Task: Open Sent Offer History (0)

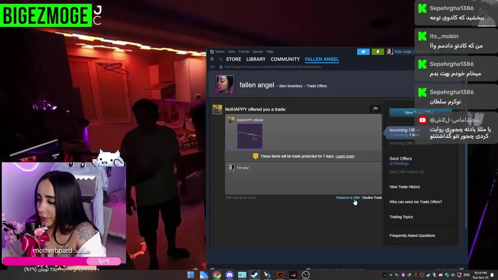Action: 407,172
